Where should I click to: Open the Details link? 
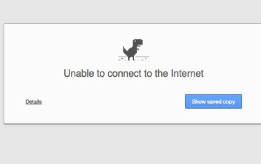pyautogui.click(x=34, y=102)
